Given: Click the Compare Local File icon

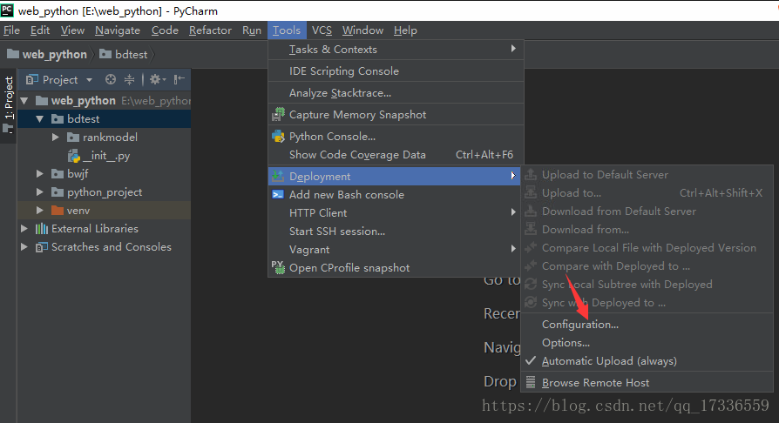Looking at the screenshot, I should coord(531,247).
